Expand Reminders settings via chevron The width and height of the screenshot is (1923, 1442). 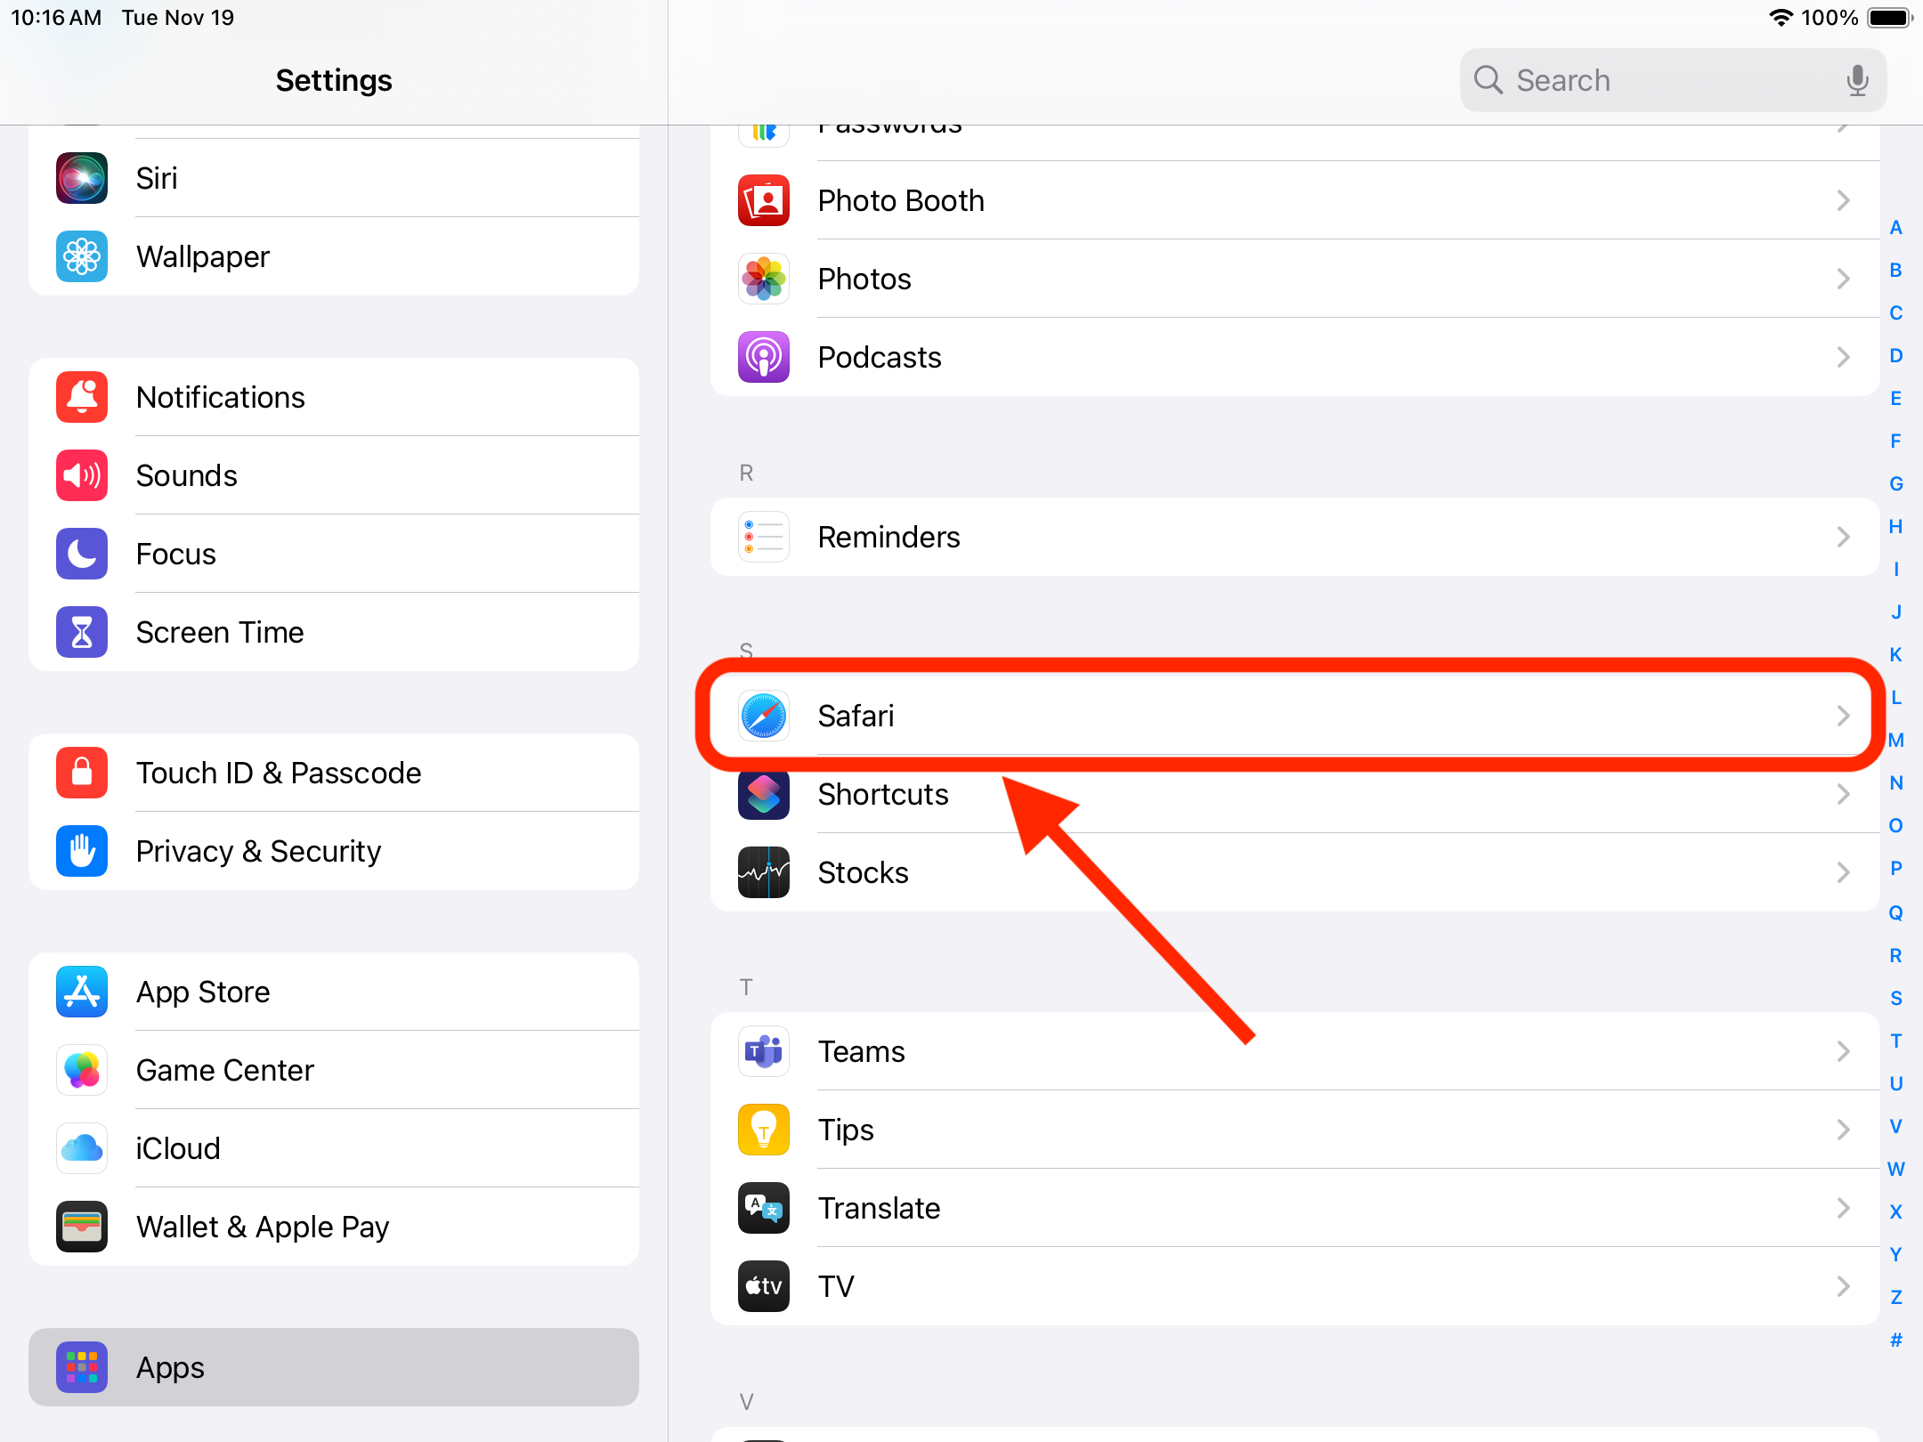point(1843,537)
